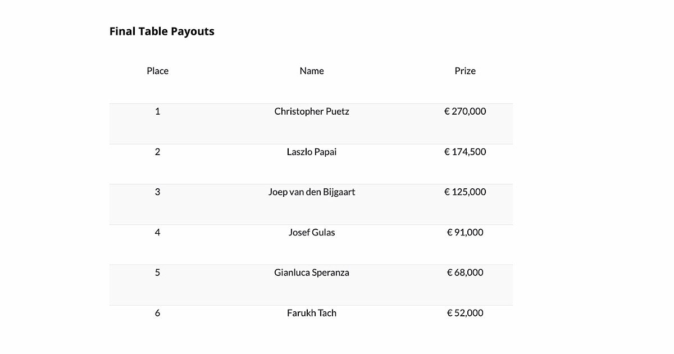Select the Name column header
This screenshot has width=674, height=354.
point(312,71)
